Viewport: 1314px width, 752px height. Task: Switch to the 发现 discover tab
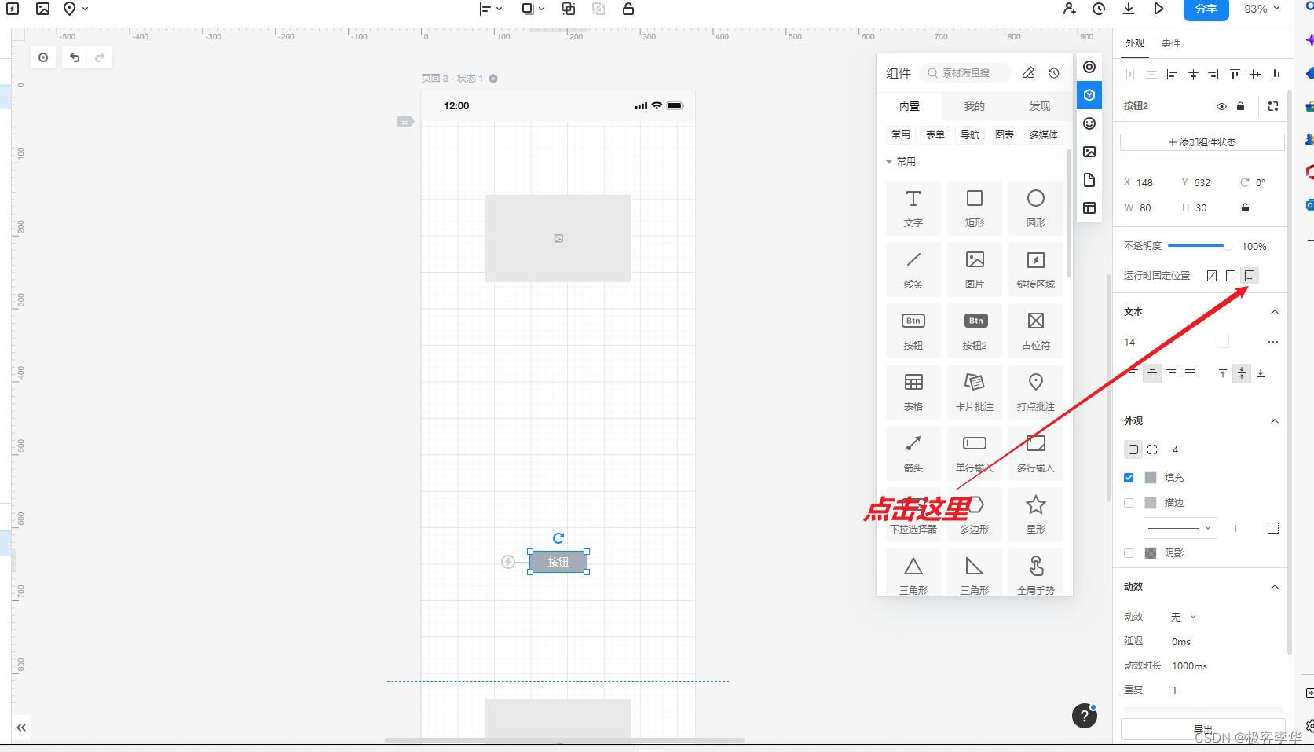click(1040, 106)
